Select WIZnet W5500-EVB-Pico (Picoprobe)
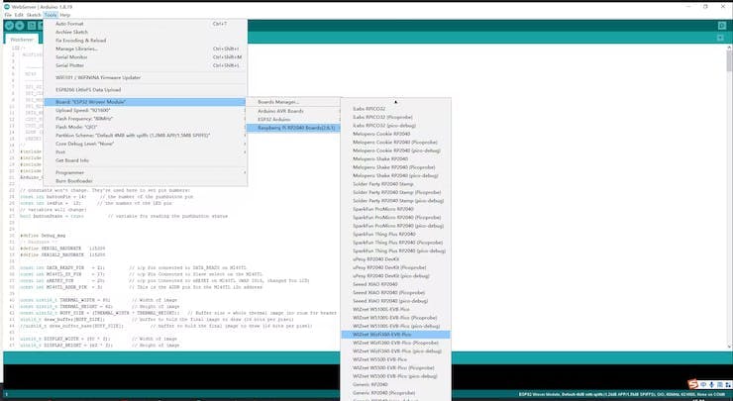Image resolution: width=733 pixels, height=401 pixels. pos(395,367)
